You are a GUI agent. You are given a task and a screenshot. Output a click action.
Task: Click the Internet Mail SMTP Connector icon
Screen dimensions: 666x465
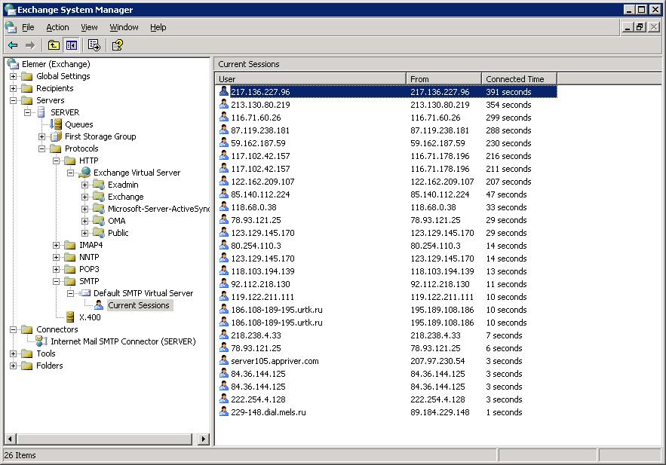click(x=41, y=341)
